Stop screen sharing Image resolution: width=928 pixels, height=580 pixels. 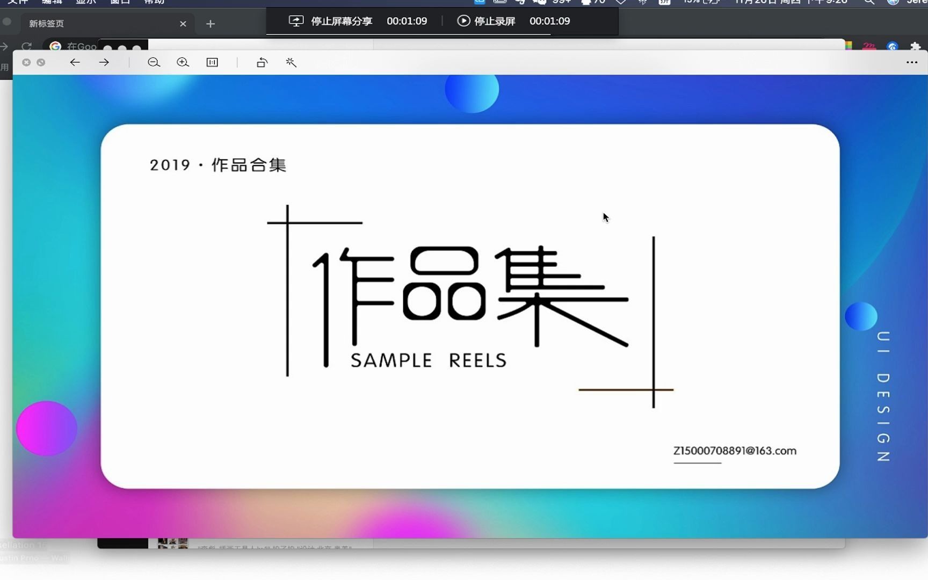342,21
